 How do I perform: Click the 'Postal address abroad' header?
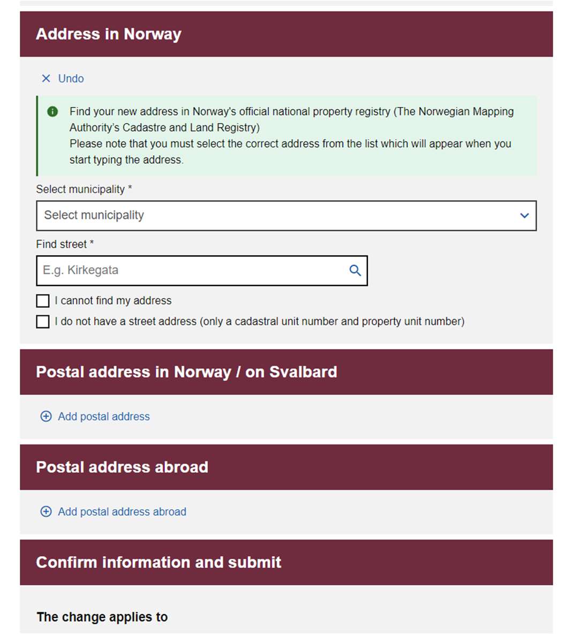point(286,467)
